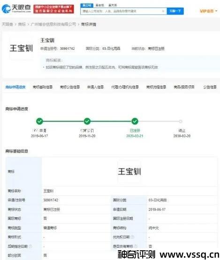Click the help icon beside 优先权日期
This screenshot has height=260, width=220.
point(132,237)
